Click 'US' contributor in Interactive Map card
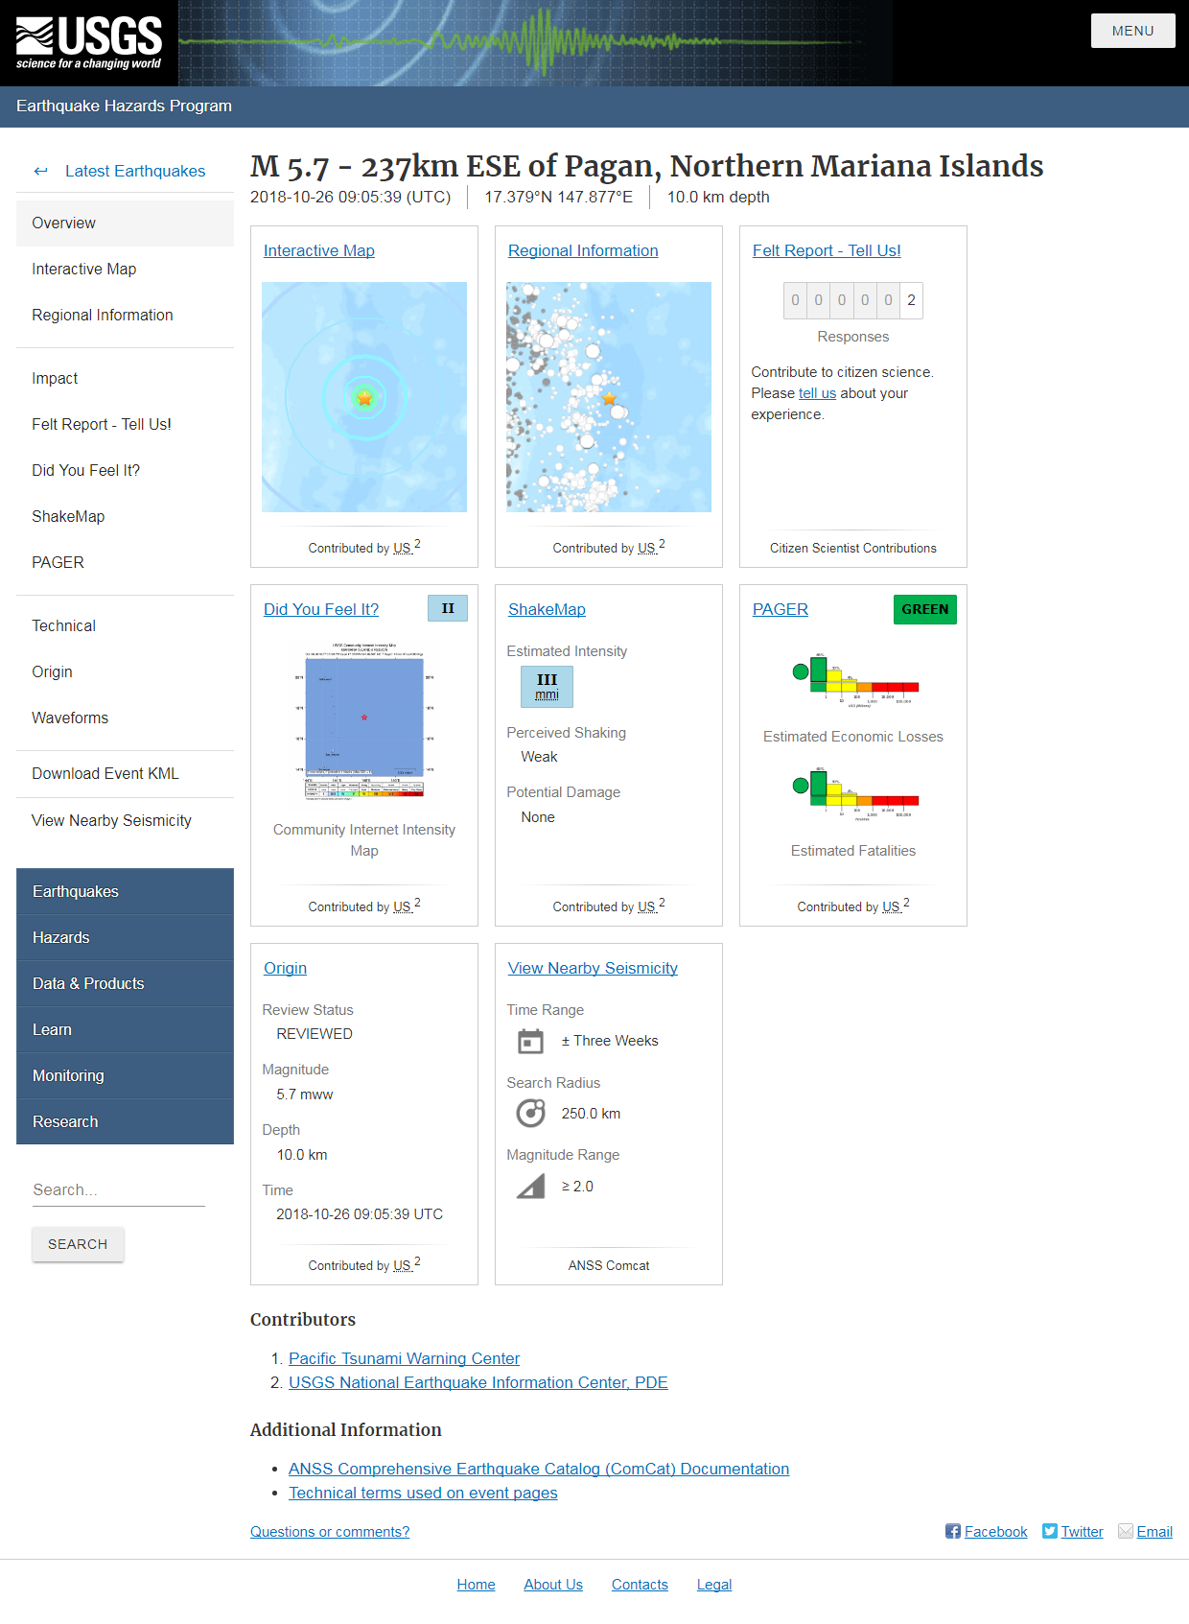 [402, 549]
